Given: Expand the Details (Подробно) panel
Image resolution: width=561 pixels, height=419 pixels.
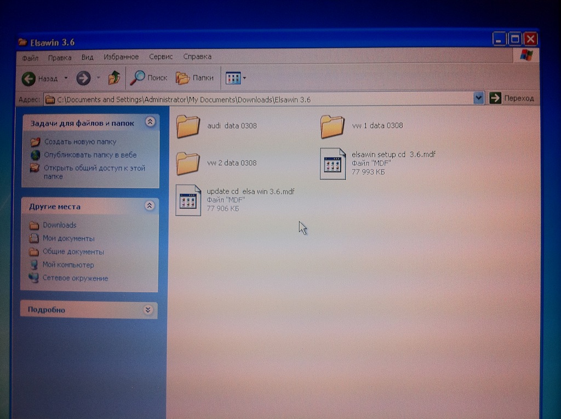Looking at the screenshot, I should click(x=147, y=310).
